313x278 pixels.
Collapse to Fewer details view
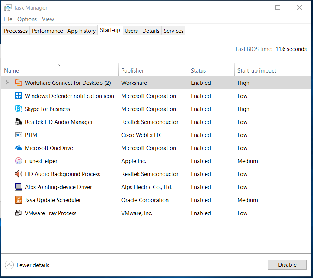coord(27,265)
